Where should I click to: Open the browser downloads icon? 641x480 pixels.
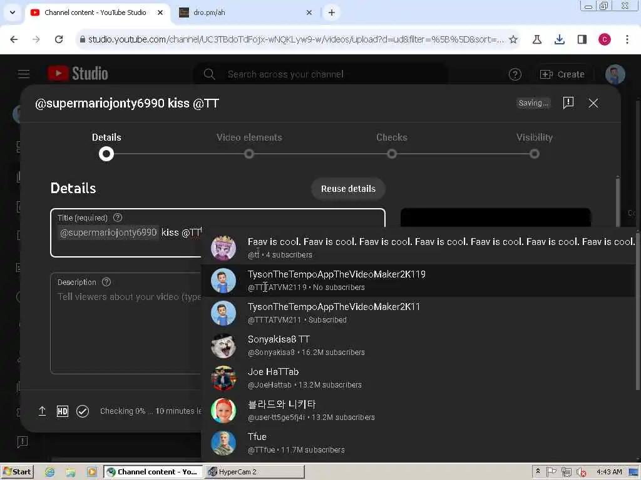pos(559,39)
